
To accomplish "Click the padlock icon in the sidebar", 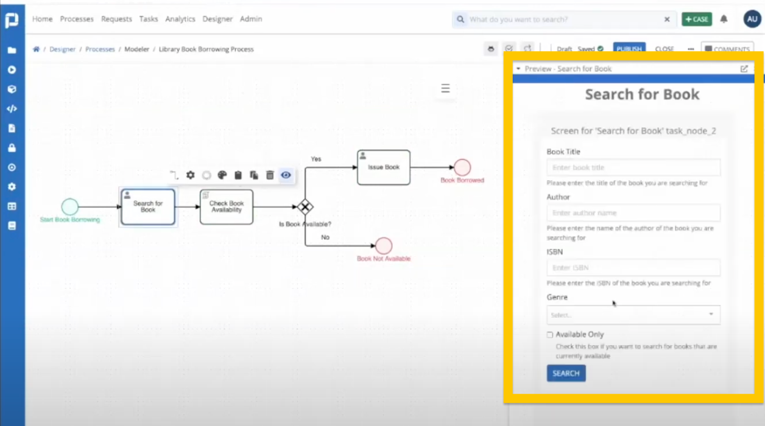I will [12, 148].
